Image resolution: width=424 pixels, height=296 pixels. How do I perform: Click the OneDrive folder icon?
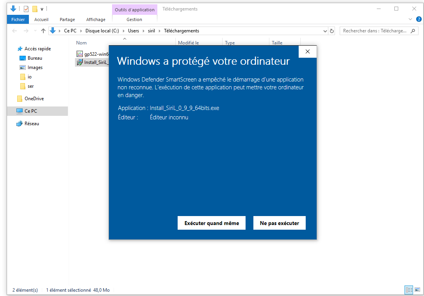[x=20, y=99]
